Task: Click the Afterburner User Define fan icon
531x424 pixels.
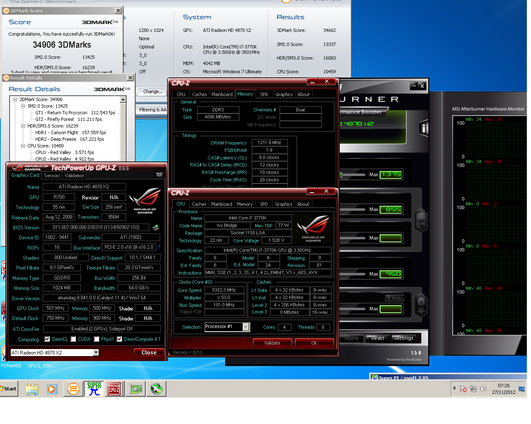Action: click(x=421, y=306)
